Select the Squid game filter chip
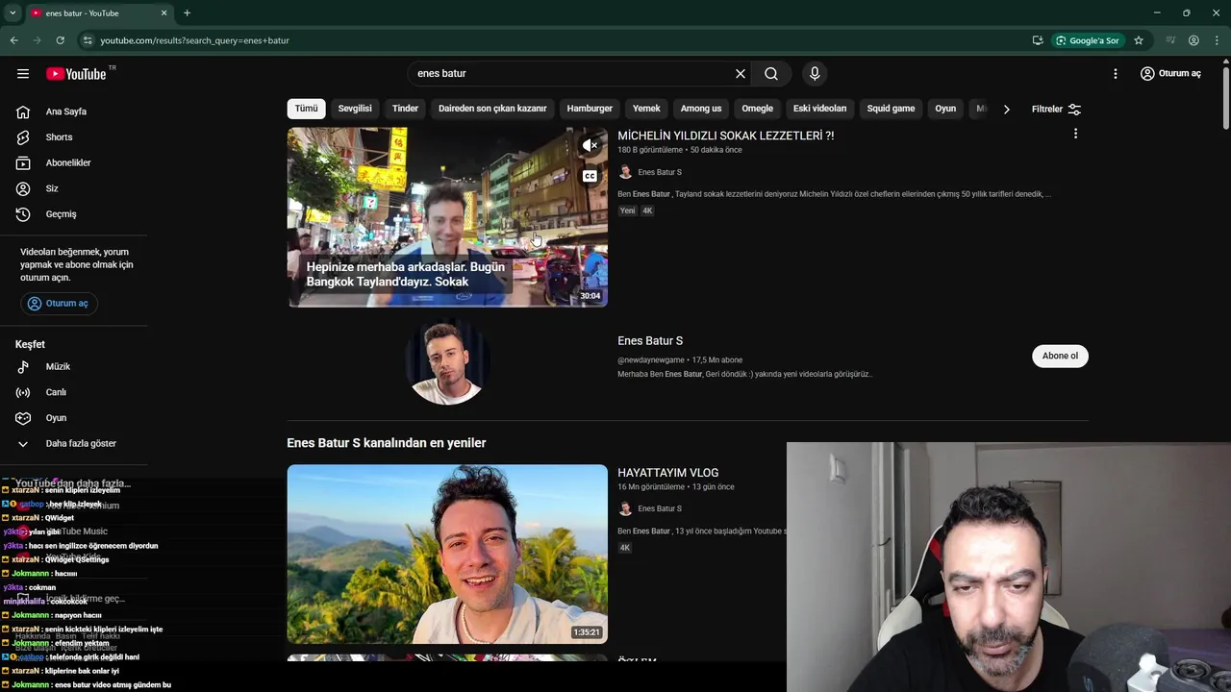Image resolution: width=1231 pixels, height=692 pixels. click(891, 109)
